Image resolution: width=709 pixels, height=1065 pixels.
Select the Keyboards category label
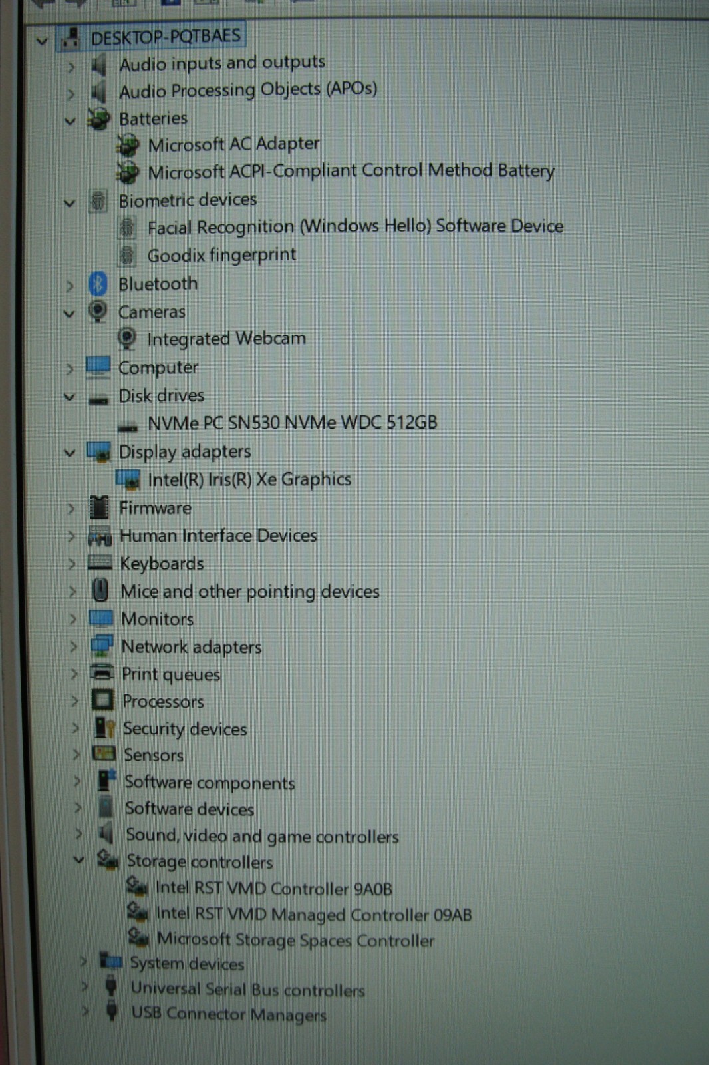coord(162,564)
